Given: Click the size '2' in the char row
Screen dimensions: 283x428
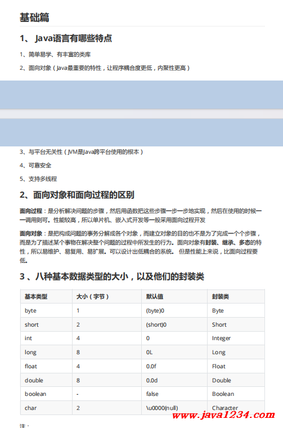Looking at the screenshot, I should [x=78, y=408].
